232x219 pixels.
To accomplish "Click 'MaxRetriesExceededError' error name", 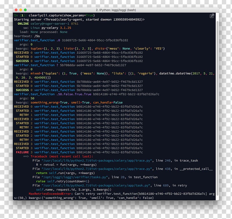I will 50,194.
